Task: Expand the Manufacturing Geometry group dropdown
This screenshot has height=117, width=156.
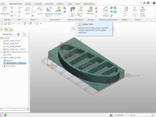Action: pyautogui.click(x=110, y=19)
